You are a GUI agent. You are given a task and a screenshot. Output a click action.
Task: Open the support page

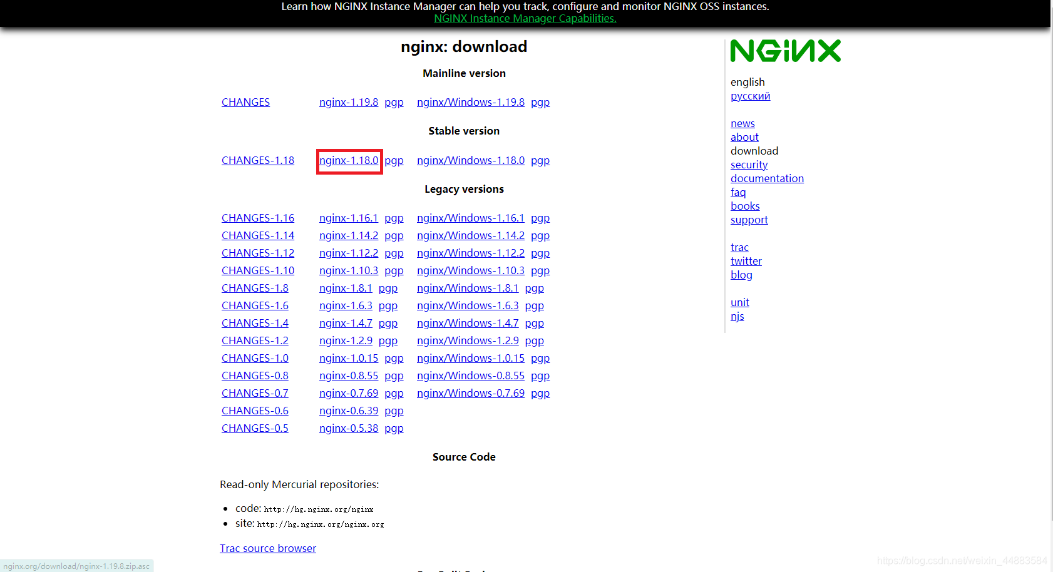click(x=749, y=220)
